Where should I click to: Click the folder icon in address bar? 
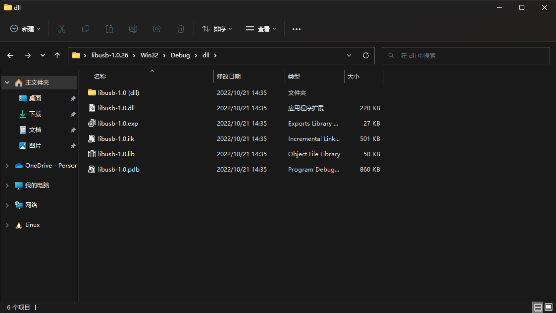(76, 55)
